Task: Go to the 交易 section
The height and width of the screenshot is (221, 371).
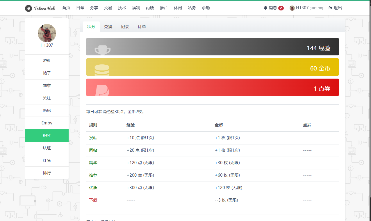Action: (x=108, y=8)
